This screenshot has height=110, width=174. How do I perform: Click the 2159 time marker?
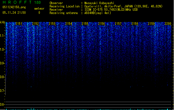point(151,24)
